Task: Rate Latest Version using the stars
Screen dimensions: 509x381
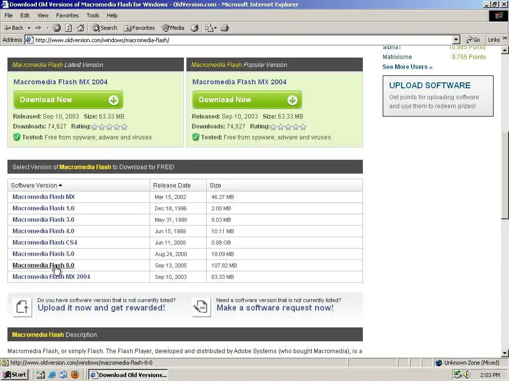Action: 109,127
